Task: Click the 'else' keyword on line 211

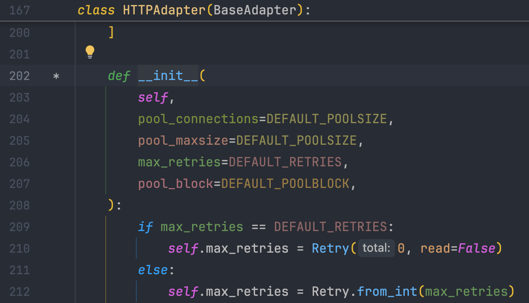Action: (152, 270)
